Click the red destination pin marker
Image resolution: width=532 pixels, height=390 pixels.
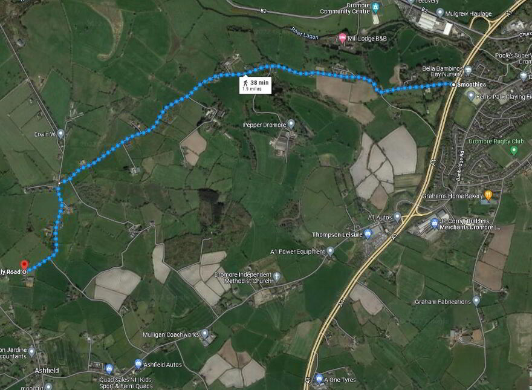24,265
